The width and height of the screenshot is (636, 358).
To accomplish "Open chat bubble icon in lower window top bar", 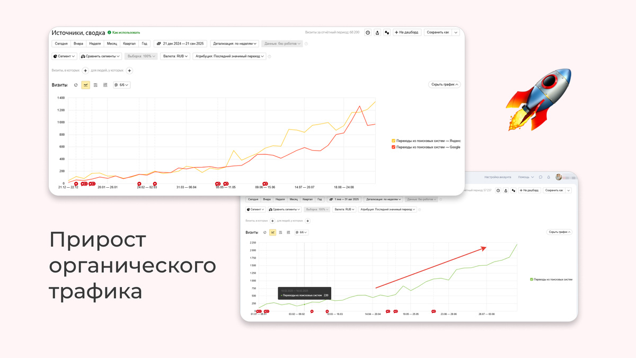I will pyautogui.click(x=541, y=177).
